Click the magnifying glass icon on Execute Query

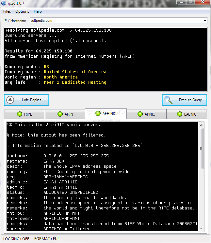tap(168, 100)
